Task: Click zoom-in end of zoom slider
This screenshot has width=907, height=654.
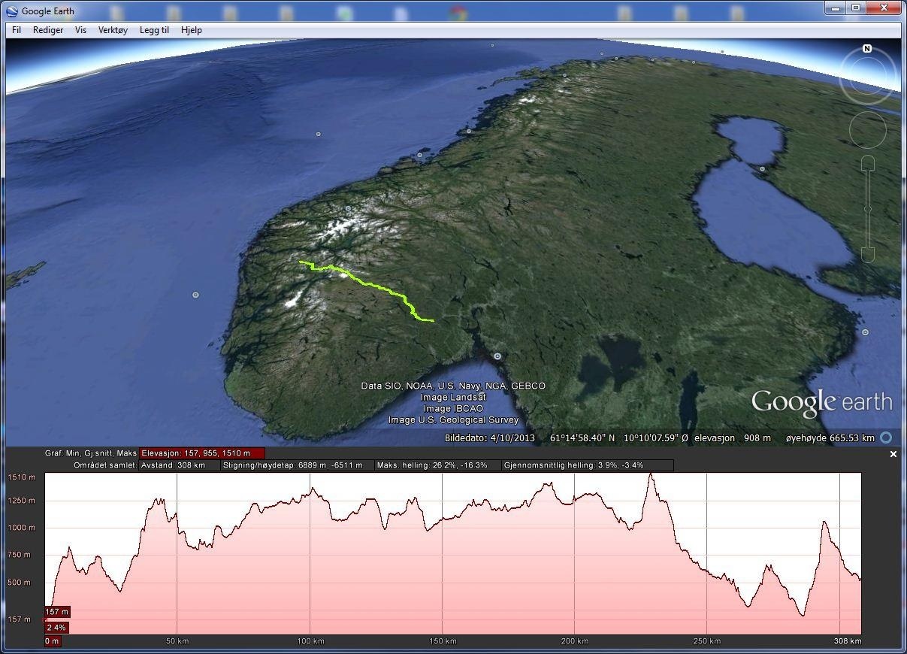Action: (868, 163)
